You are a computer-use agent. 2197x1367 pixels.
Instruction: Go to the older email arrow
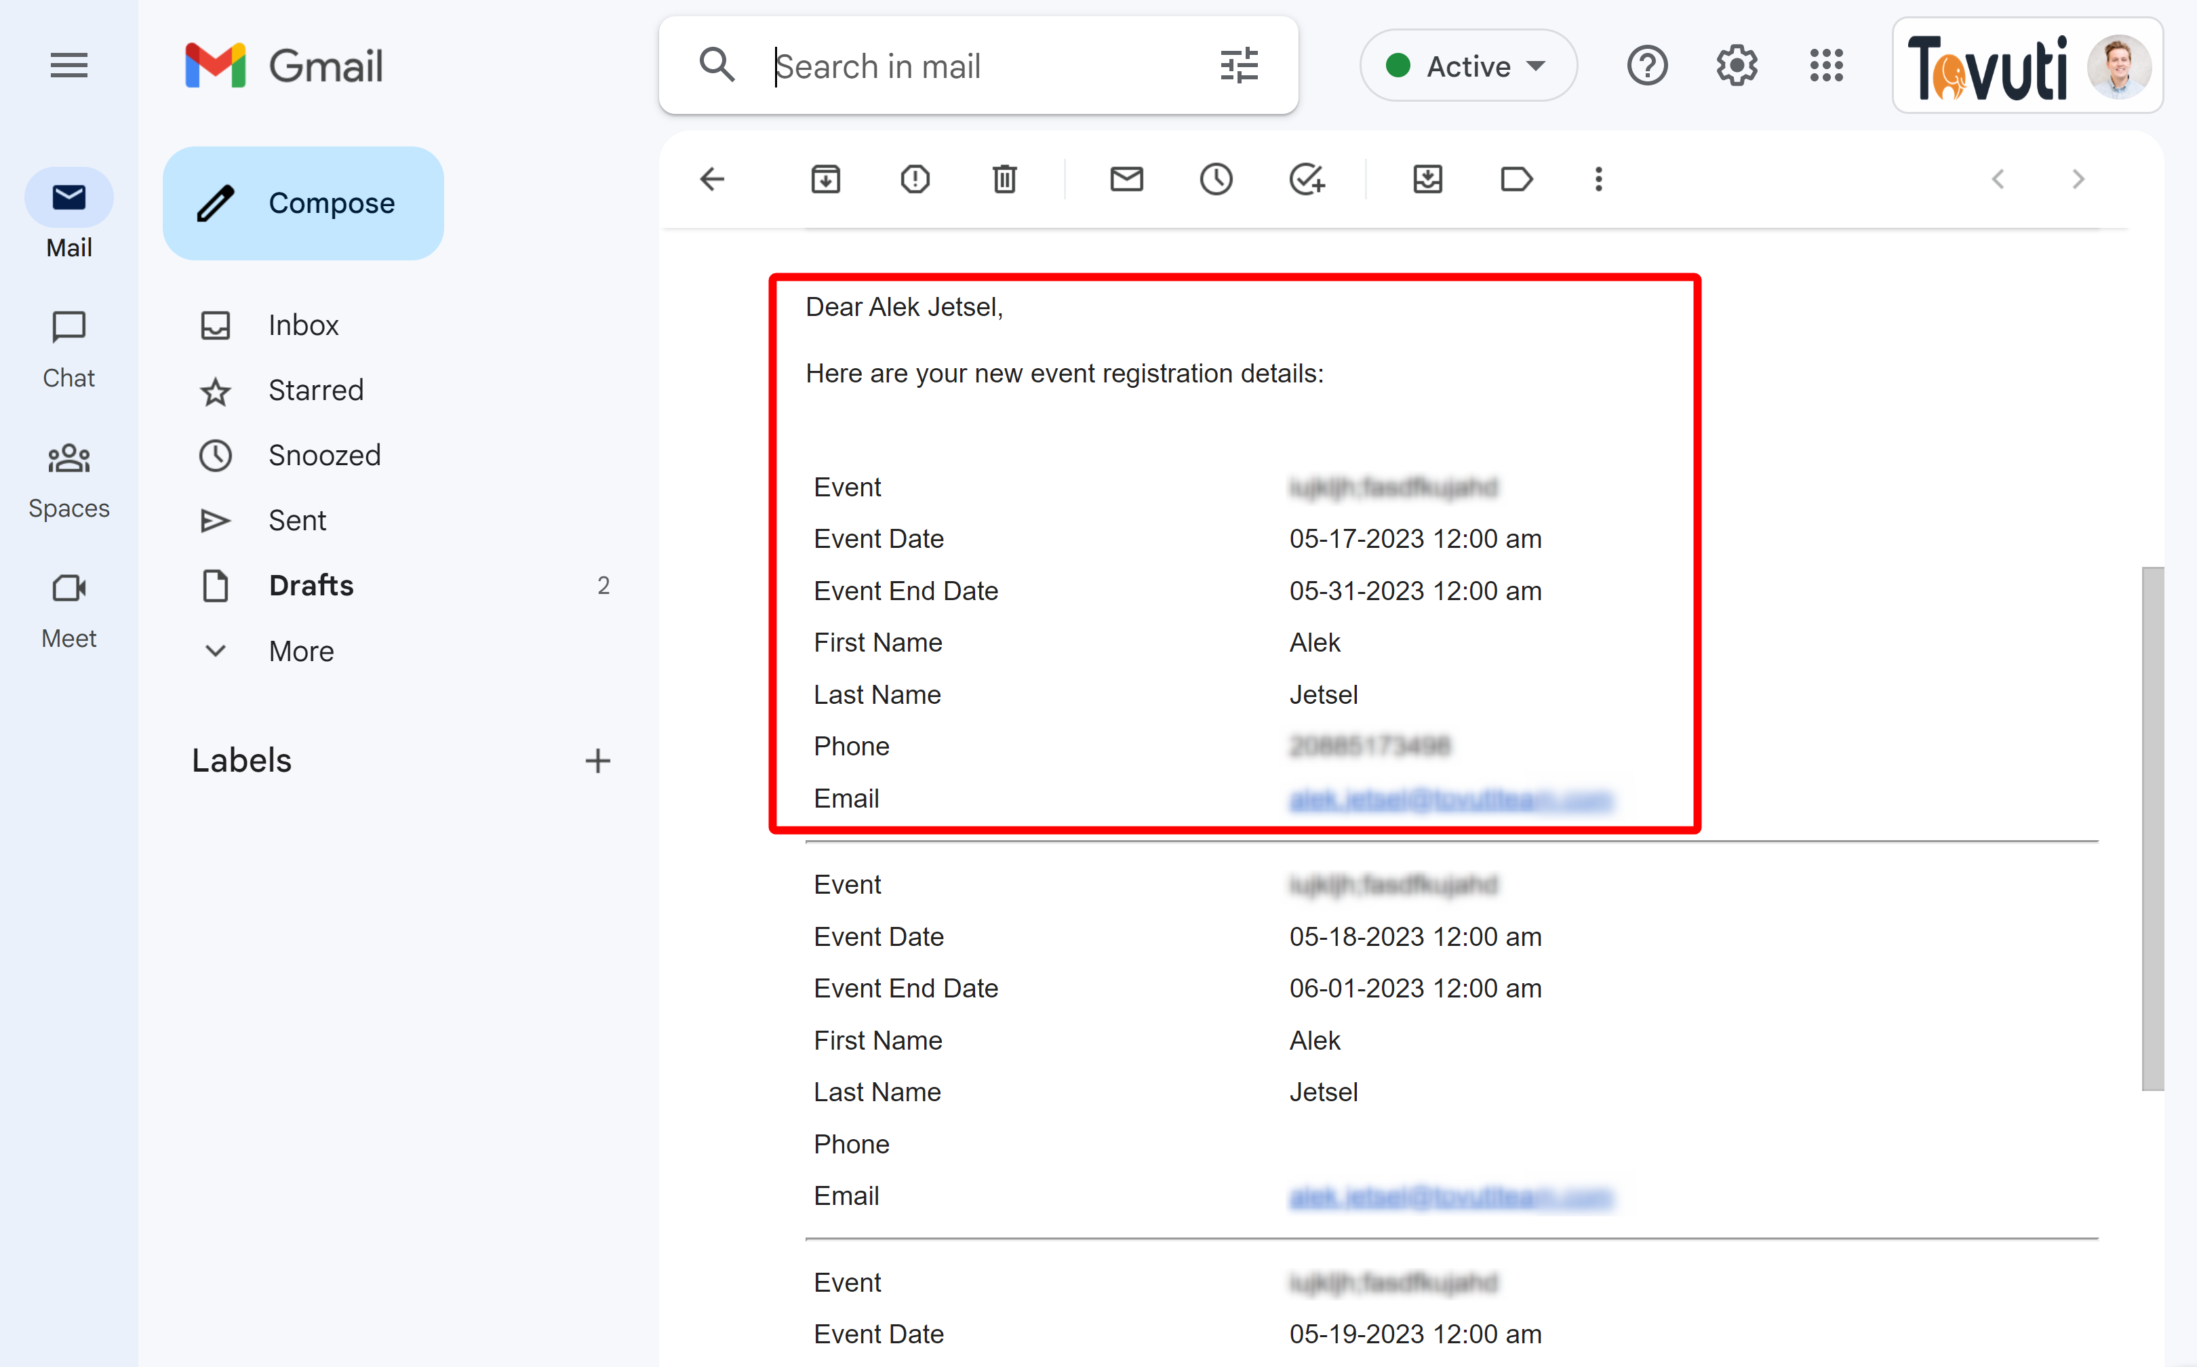[x=2078, y=179]
